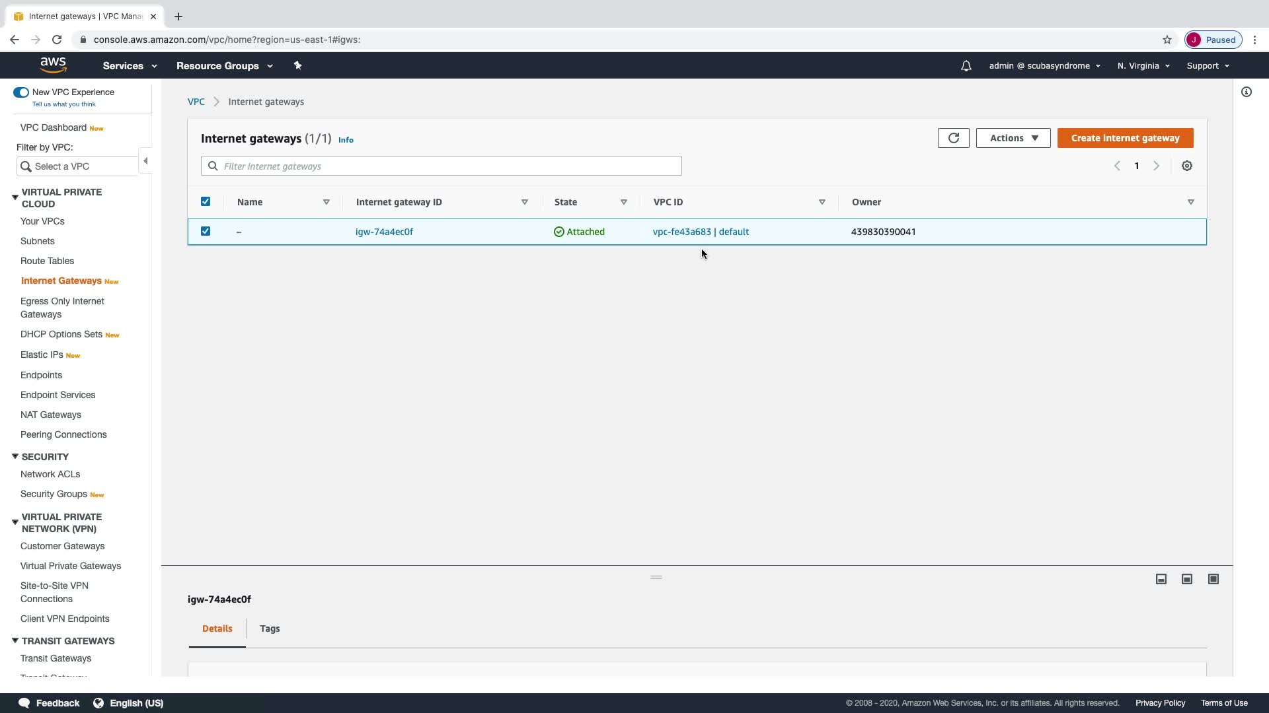Bookmark this page with star icon
This screenshot has width=1269, height=713.
(1167, 40)
